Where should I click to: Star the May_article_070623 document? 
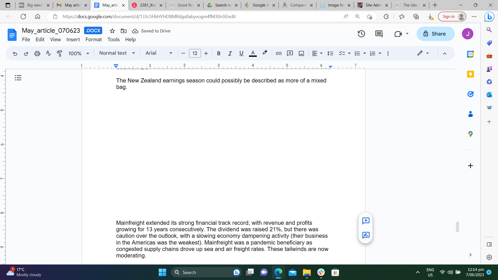tap(112, 31)
